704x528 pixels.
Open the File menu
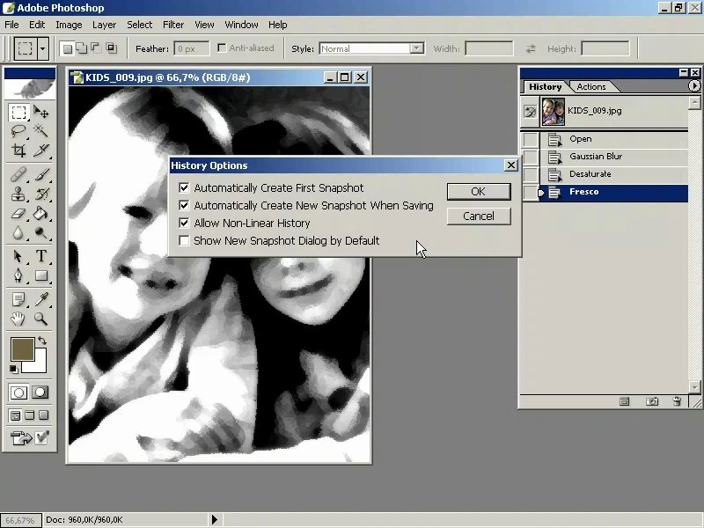(x=11, y=25)
